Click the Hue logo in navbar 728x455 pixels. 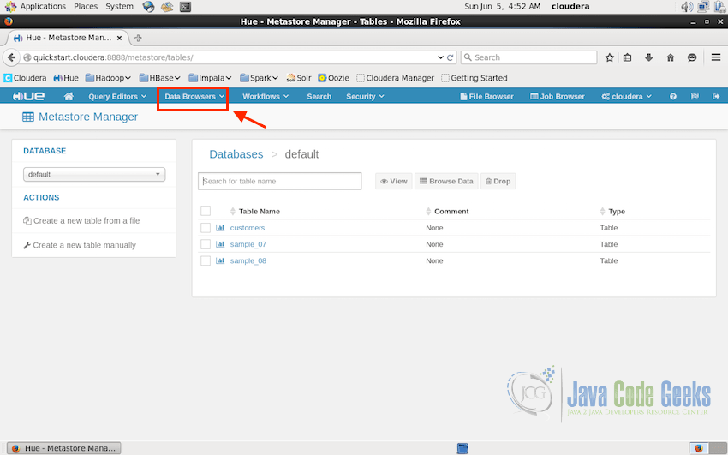[28, 96]
